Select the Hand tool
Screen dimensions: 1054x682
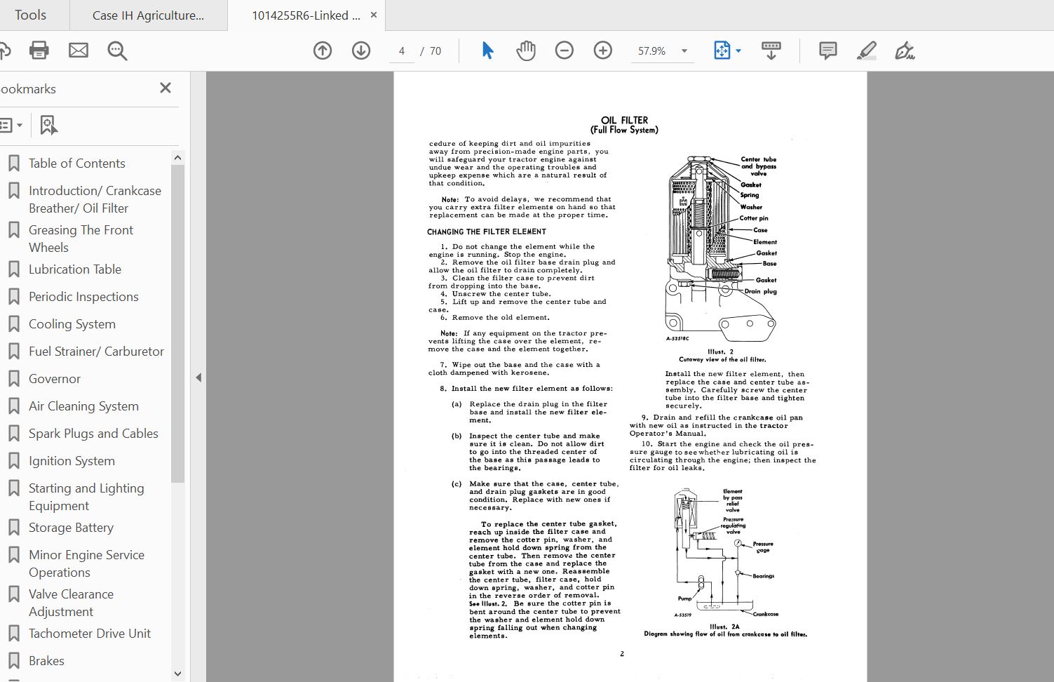coord(525,51)
